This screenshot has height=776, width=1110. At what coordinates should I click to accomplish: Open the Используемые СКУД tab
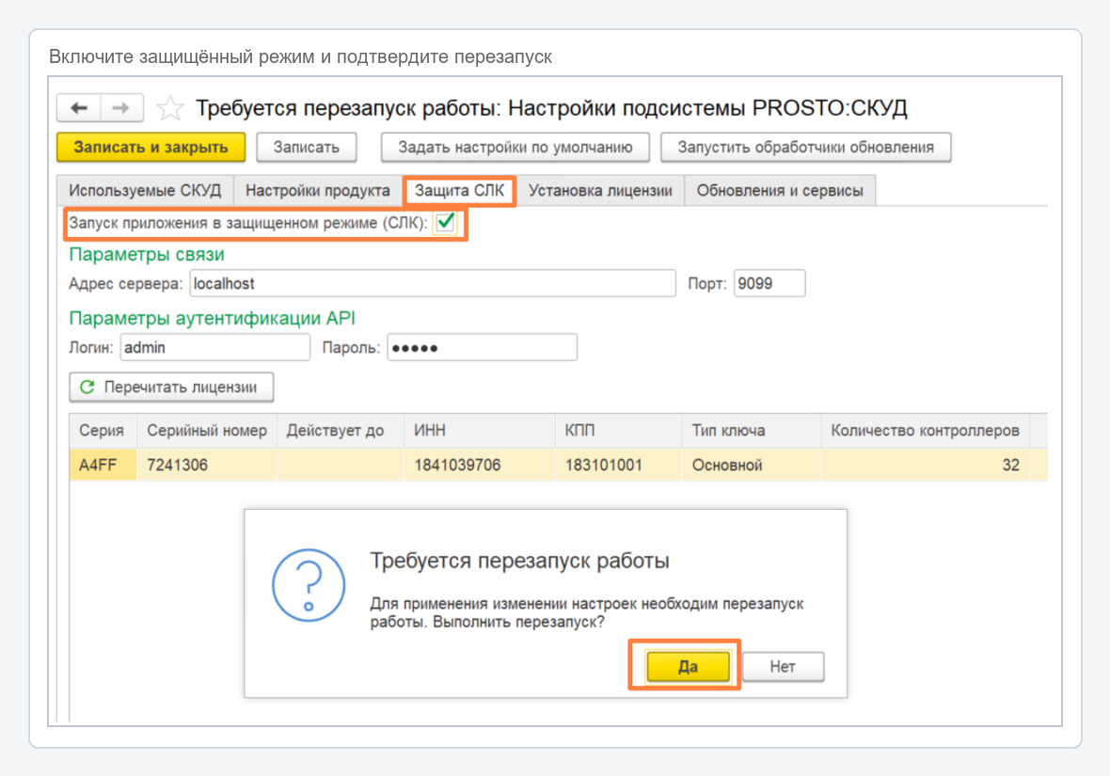click(145, 190)
